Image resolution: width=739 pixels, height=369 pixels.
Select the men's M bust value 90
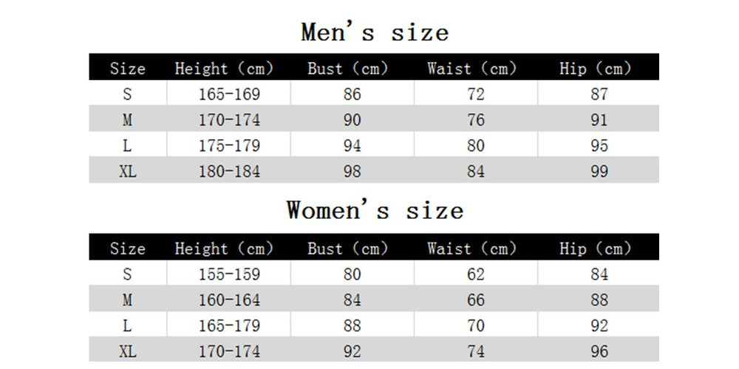(x=353, y=120)
